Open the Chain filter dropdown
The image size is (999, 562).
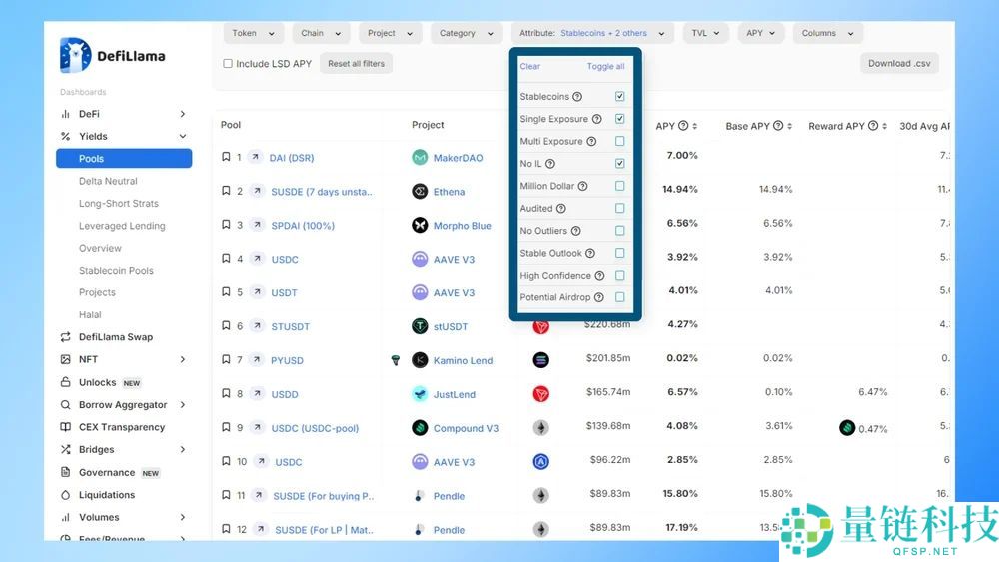(321, 33)
